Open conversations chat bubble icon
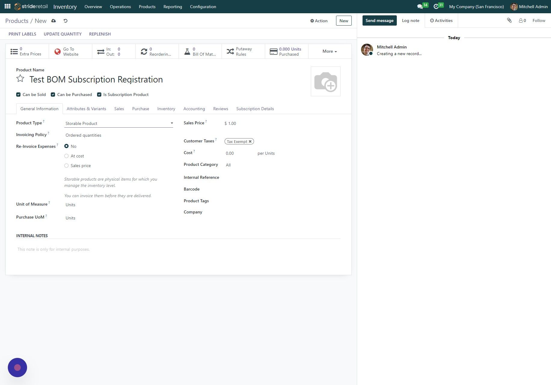This screenshot has width=551, height=385. coord(420,7)
